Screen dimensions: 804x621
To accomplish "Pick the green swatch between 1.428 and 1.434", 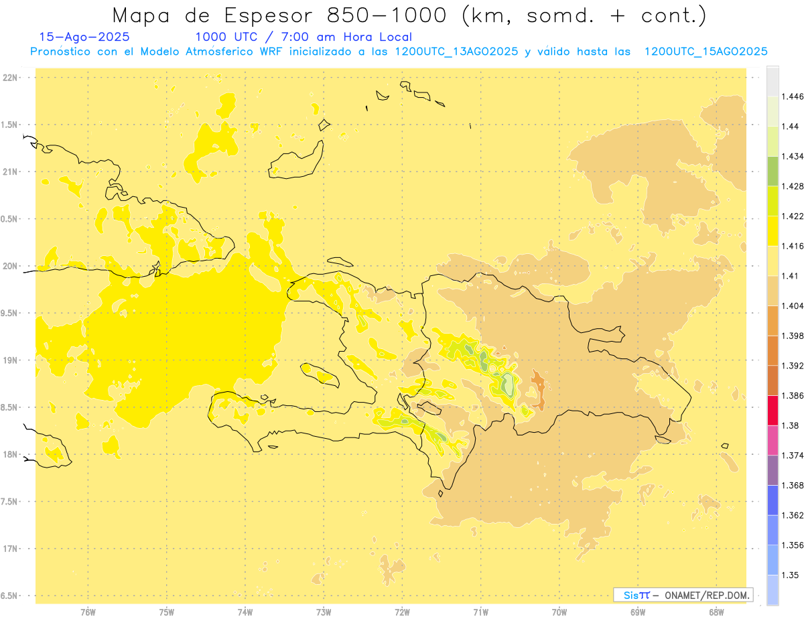I will 773,171.
